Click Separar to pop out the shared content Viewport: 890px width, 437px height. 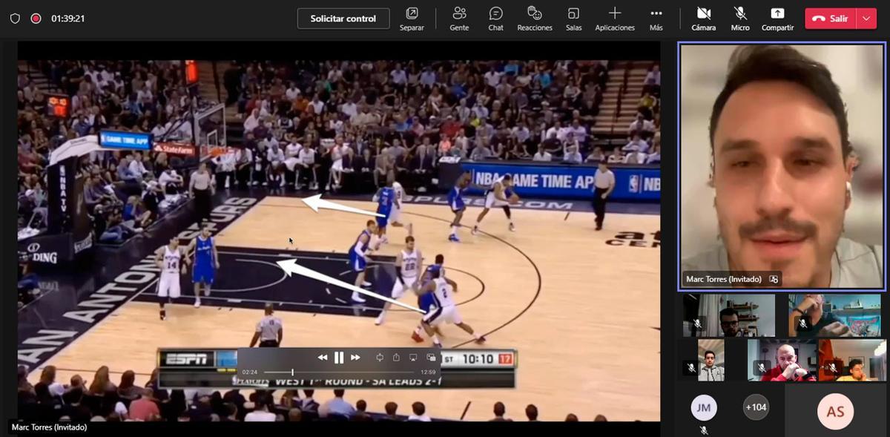[x=412, y=19]
